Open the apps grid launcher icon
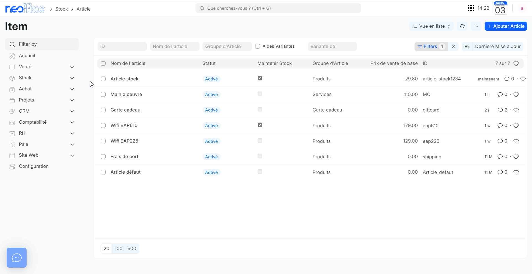This screenshot has height=274, width=532. pyautogui.click(x=471, y=8)
